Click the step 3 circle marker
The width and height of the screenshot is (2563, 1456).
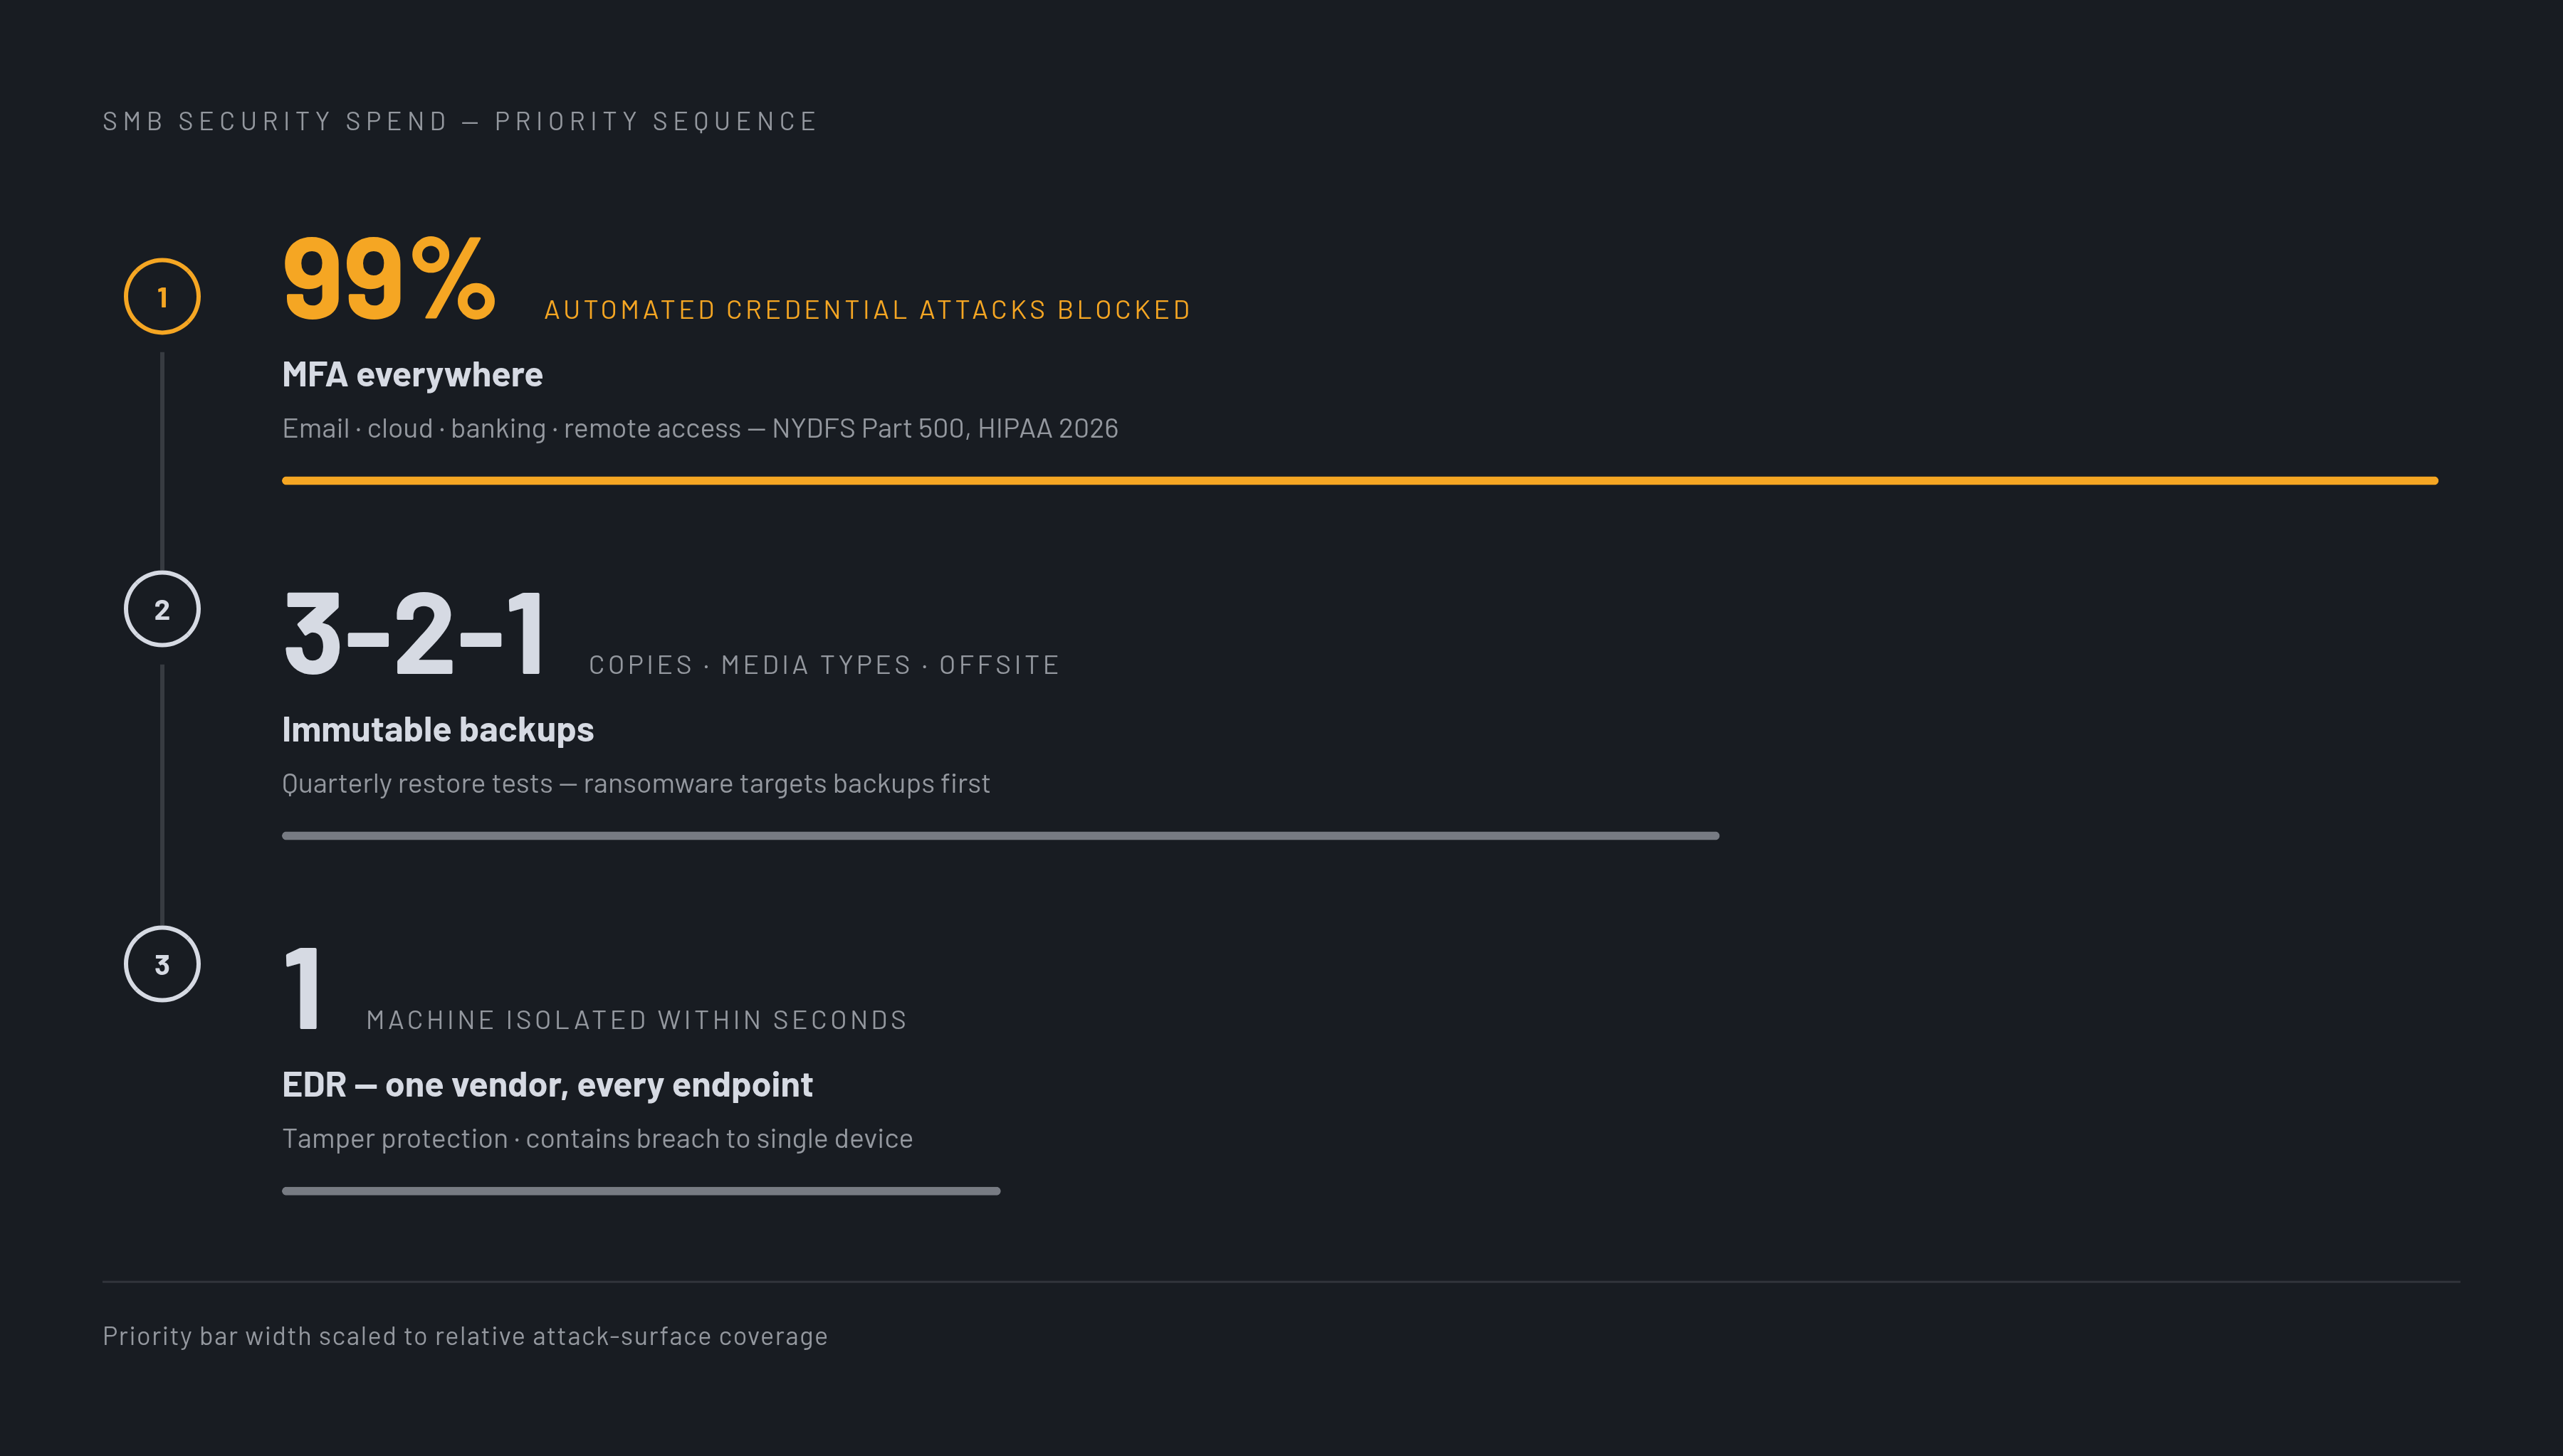(x=162, y=964)
